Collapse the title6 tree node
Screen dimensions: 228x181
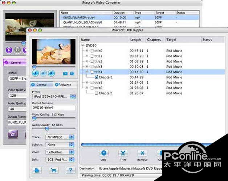pos(87,88)
